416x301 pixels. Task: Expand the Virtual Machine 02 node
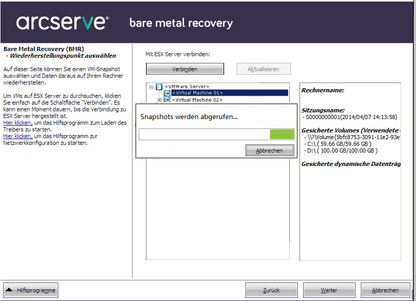coord(159,99)
